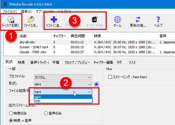The height and width of the screenshot is (125, 175).
Task: Select 映像 + 音声 radio button
Action: pyautogui.click(x=11, y=121)
